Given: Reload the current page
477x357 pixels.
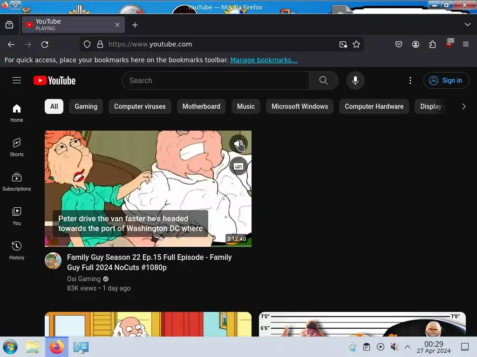Looking at the screenshot, I should (x=45, y=44).
